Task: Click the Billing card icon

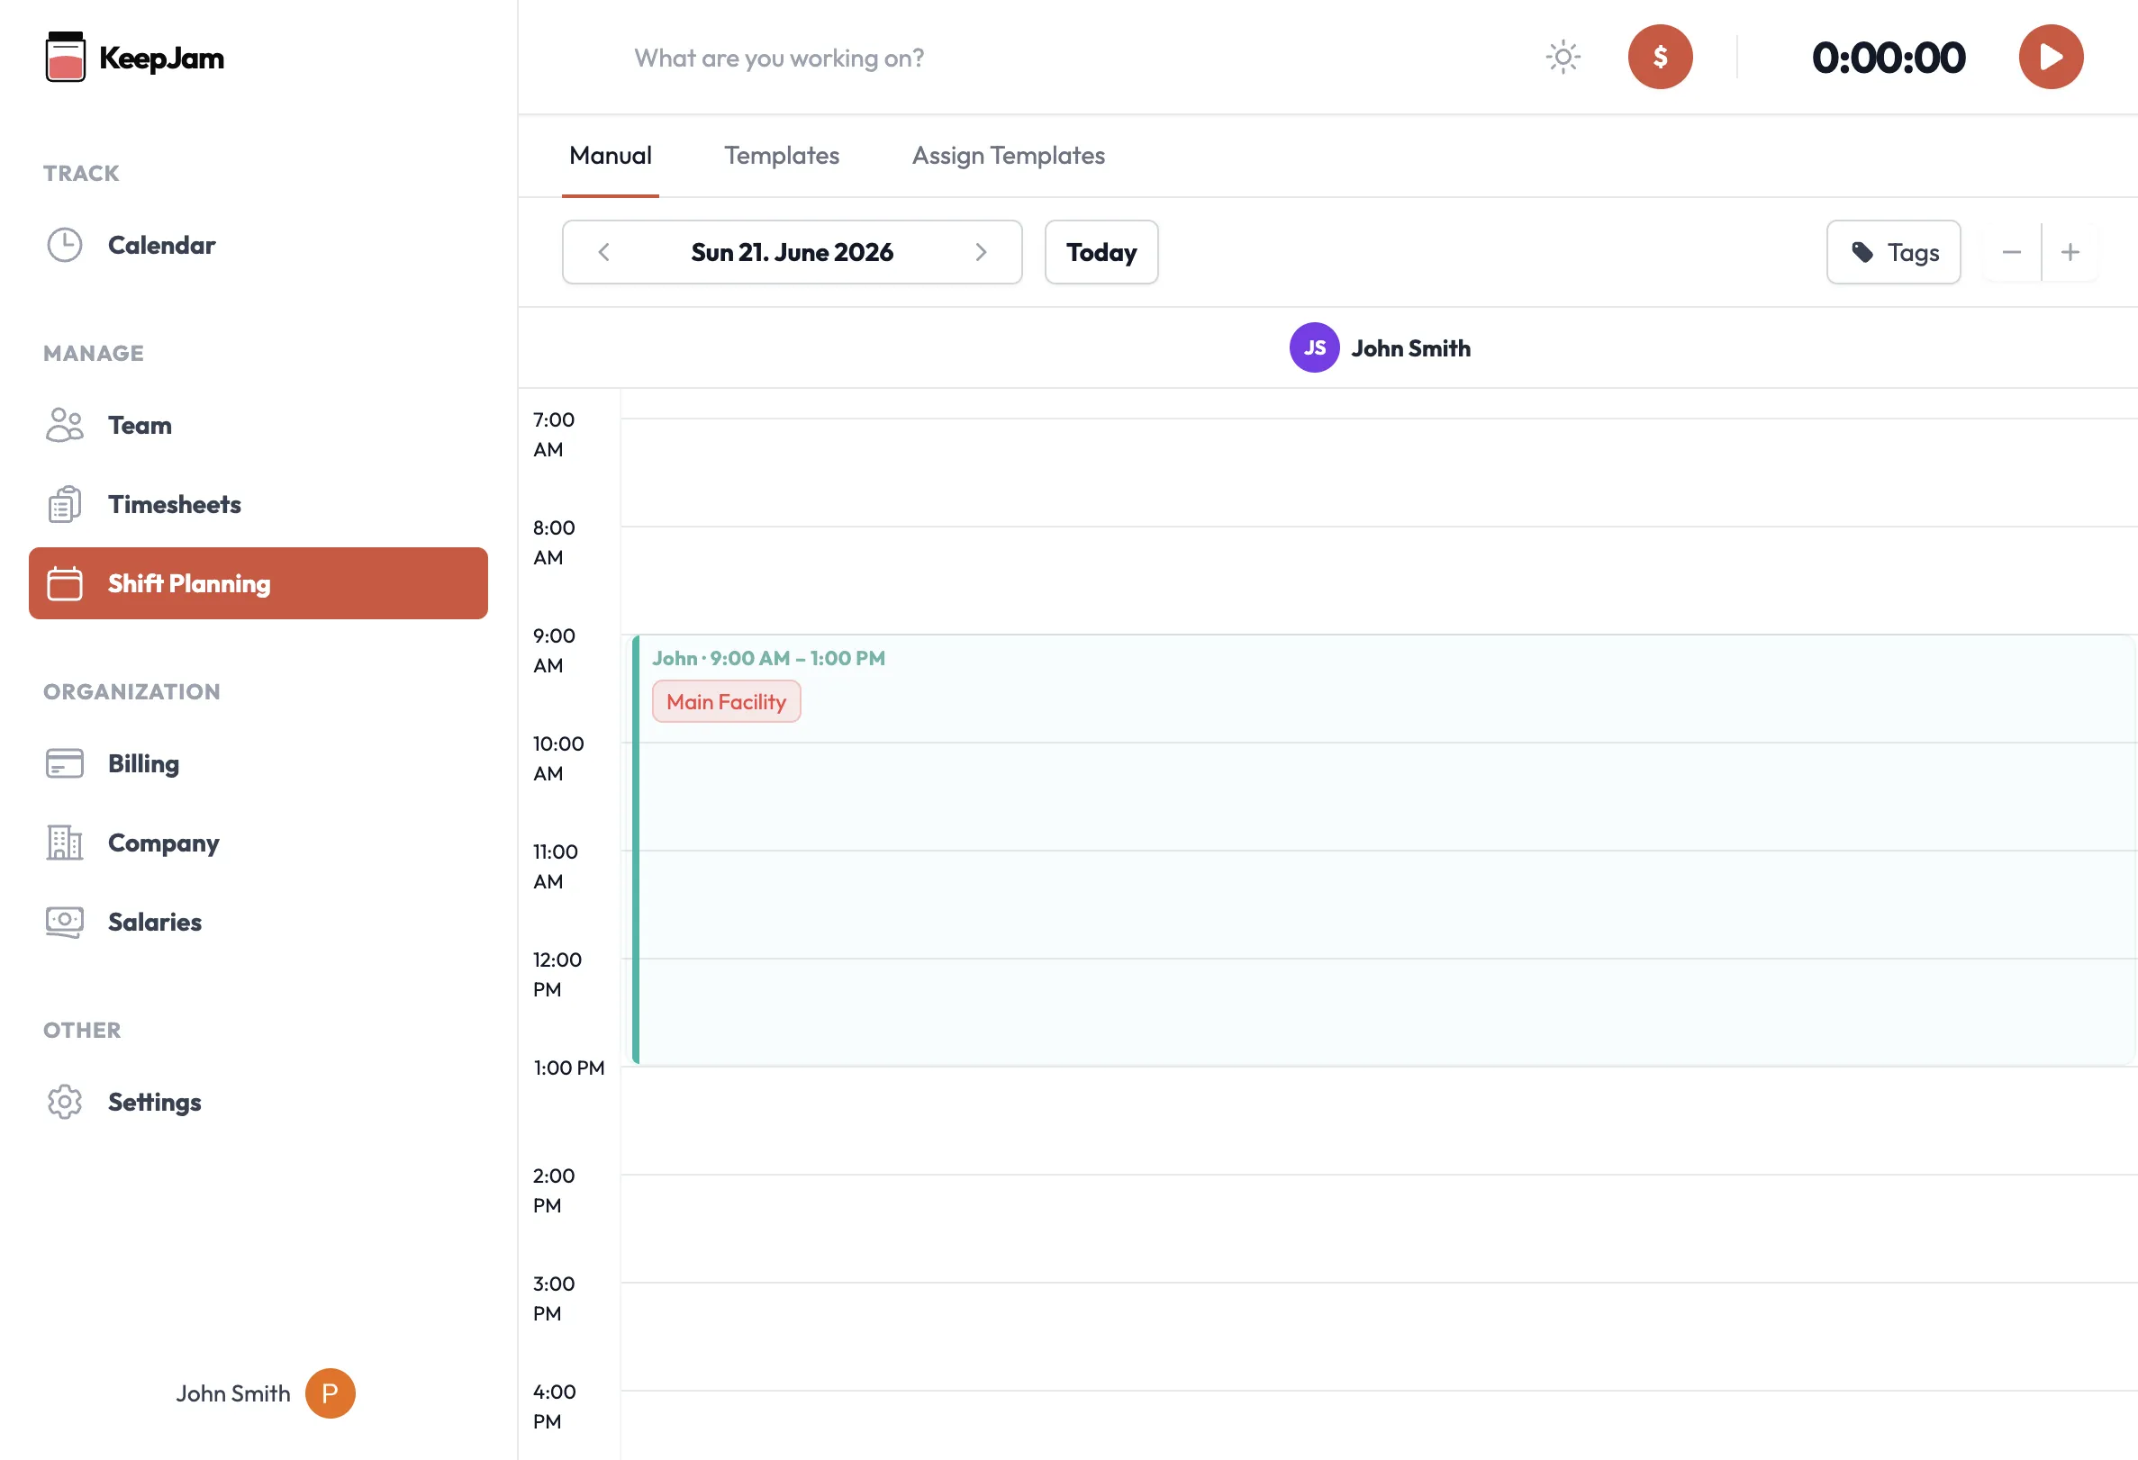Action: pyautogui.click(x=65, y=763)
